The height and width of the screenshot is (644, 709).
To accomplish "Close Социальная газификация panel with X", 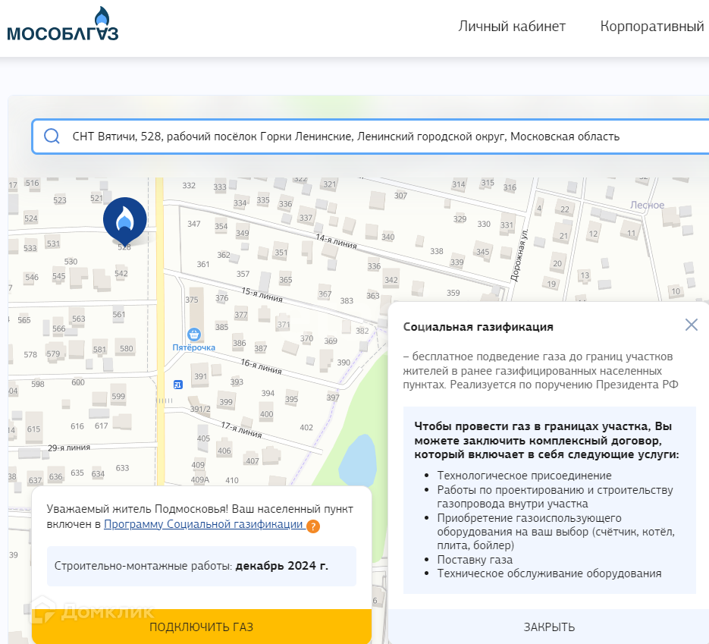I will click(692, 325).
